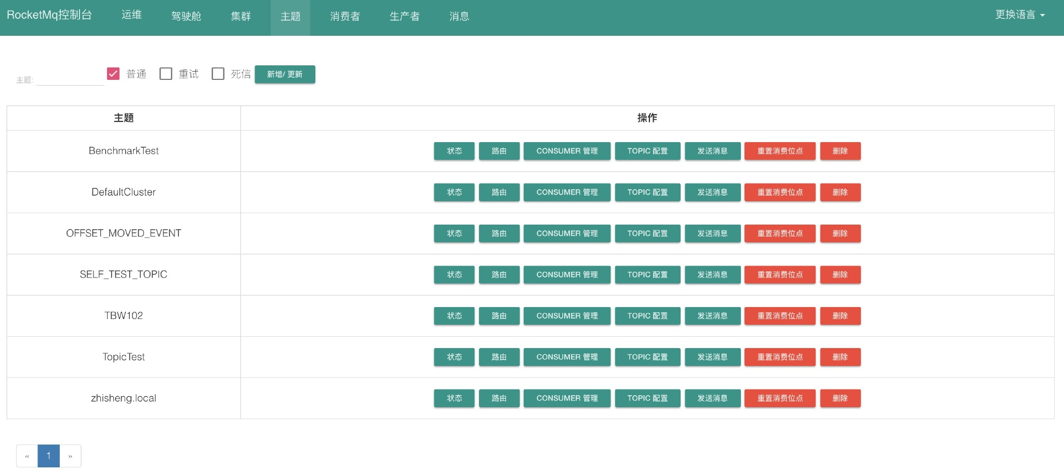
Task: Open the 更换语言 dropdown
Action: [x=1020, y=15]
